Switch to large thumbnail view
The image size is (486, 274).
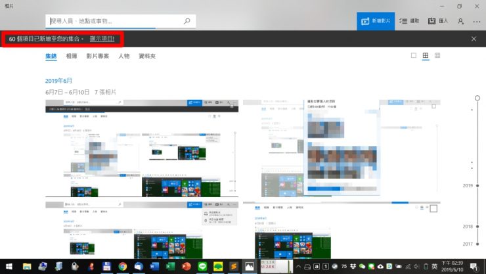click(x=414, y=56)
